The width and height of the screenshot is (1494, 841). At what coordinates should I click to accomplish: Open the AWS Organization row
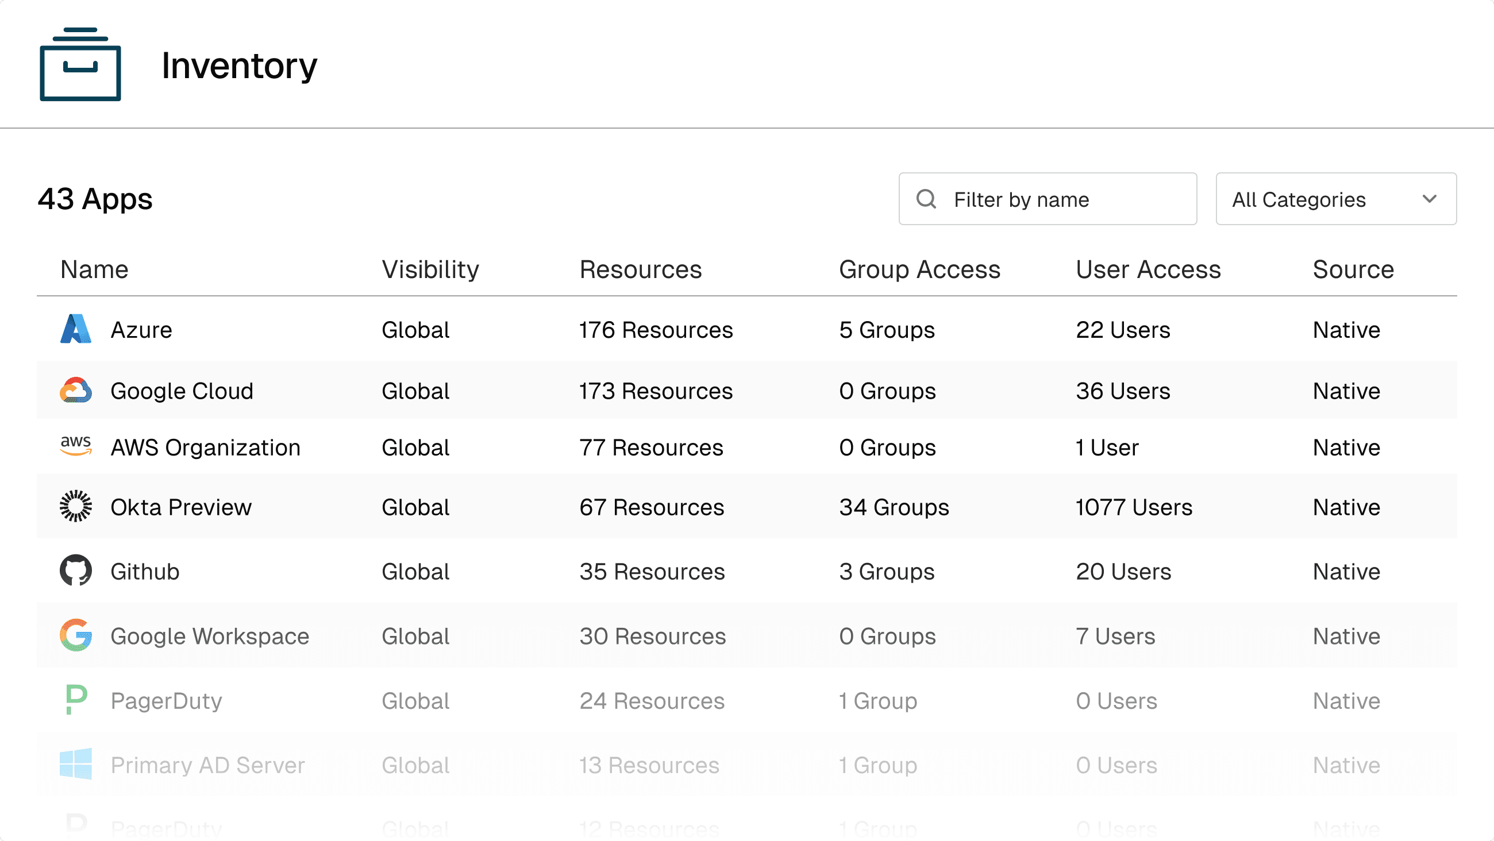click(x=205, y=447)
